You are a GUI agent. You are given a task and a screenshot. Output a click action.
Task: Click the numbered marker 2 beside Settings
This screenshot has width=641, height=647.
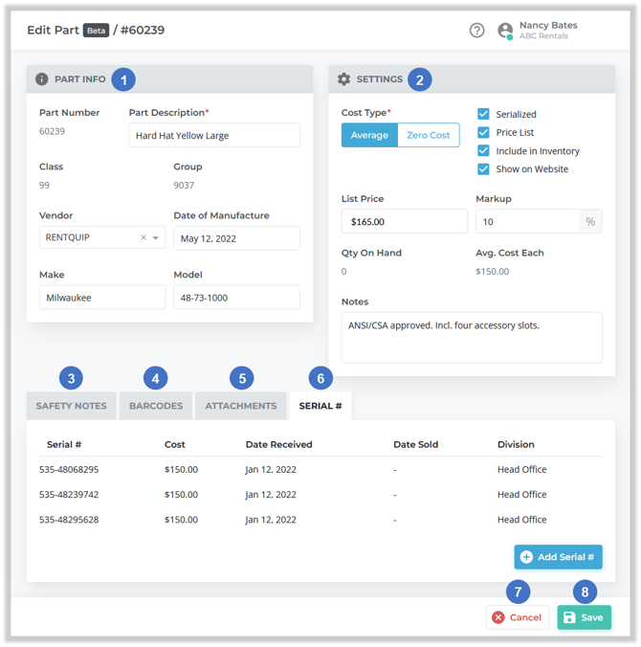[419, 79]
